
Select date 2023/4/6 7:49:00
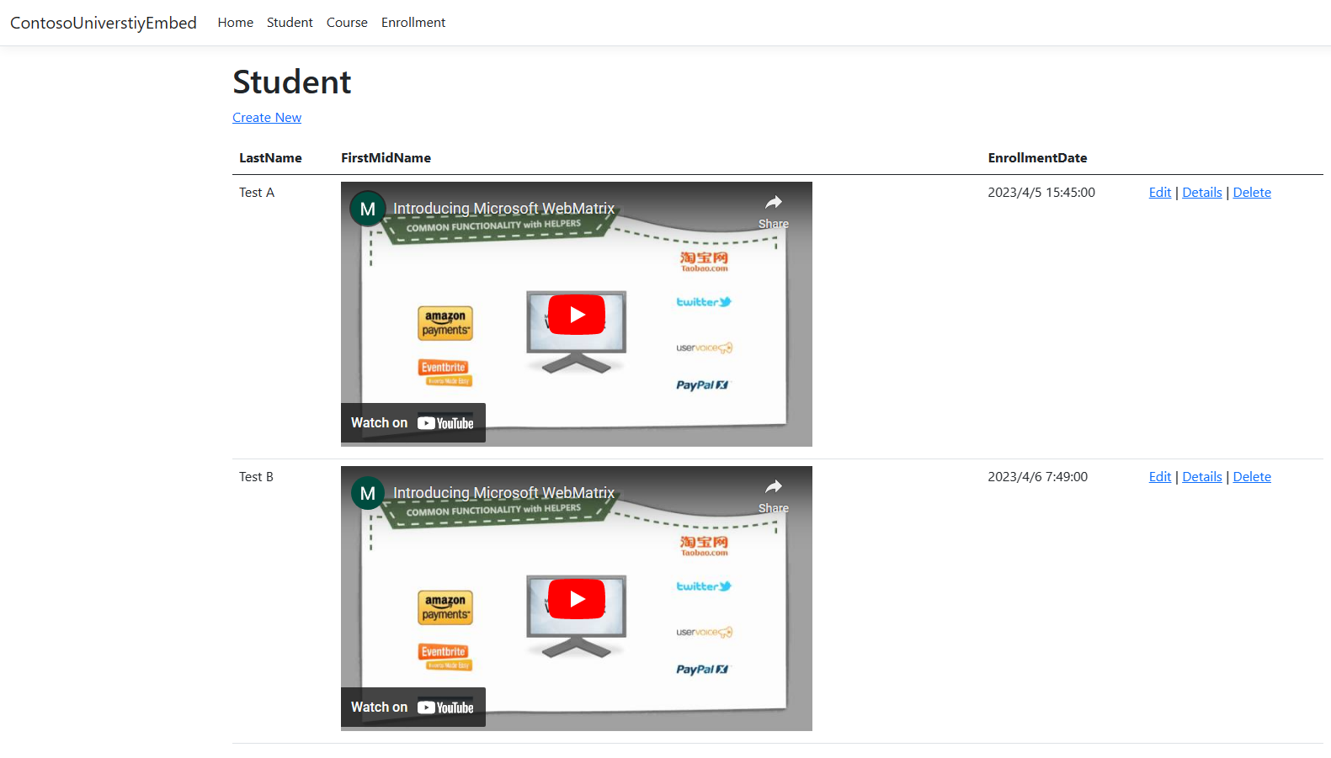tap(1038, 477)
